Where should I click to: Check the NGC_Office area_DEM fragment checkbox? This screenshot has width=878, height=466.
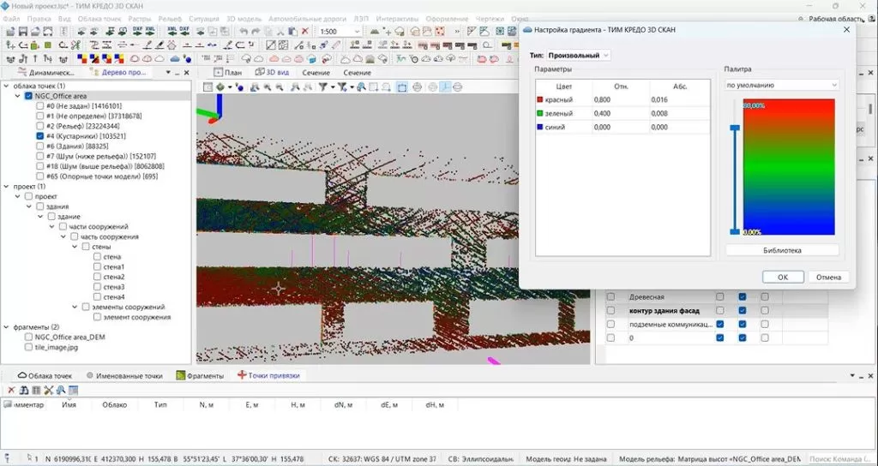pyautogui.click(x=28, y=338)
